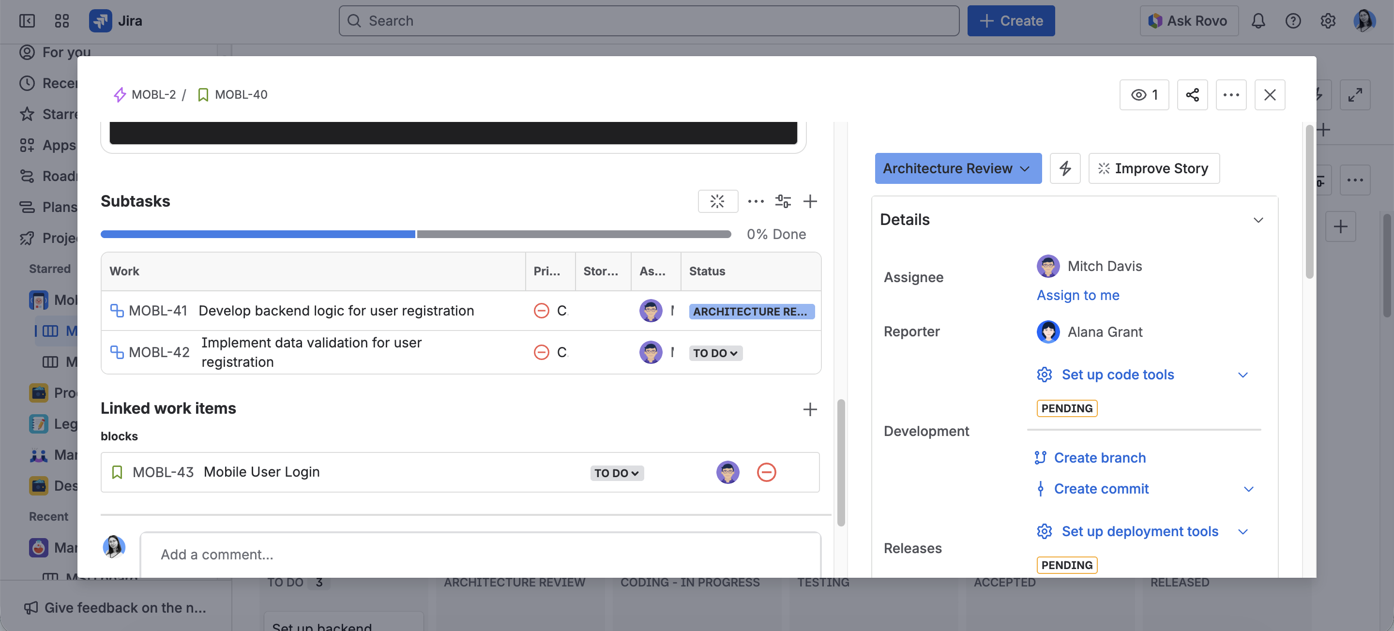
Task: Open notifications bell icon
Action: [x=1258, y=20]
